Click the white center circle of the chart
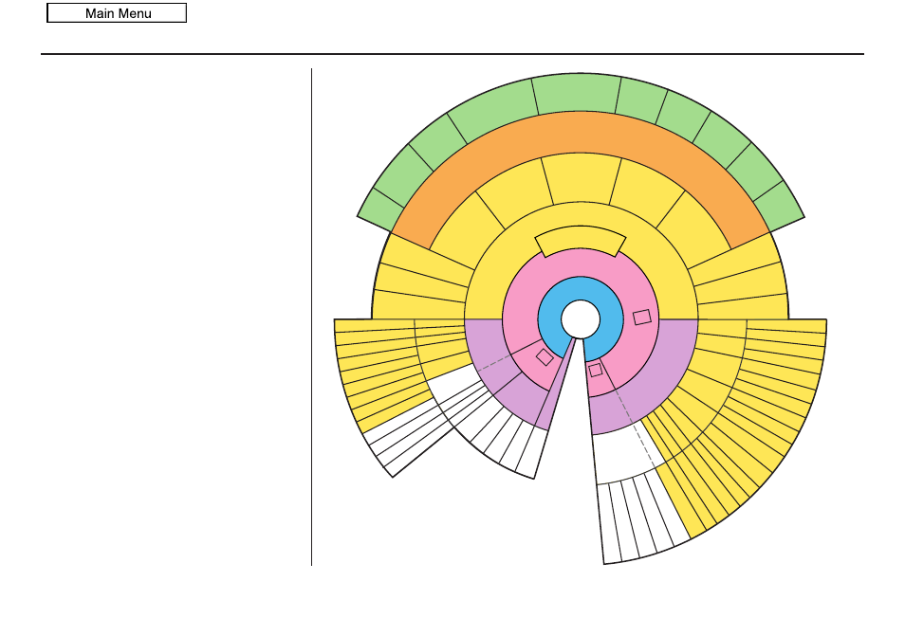Viewport: 905px width, 618px height. tap(581, 318)
